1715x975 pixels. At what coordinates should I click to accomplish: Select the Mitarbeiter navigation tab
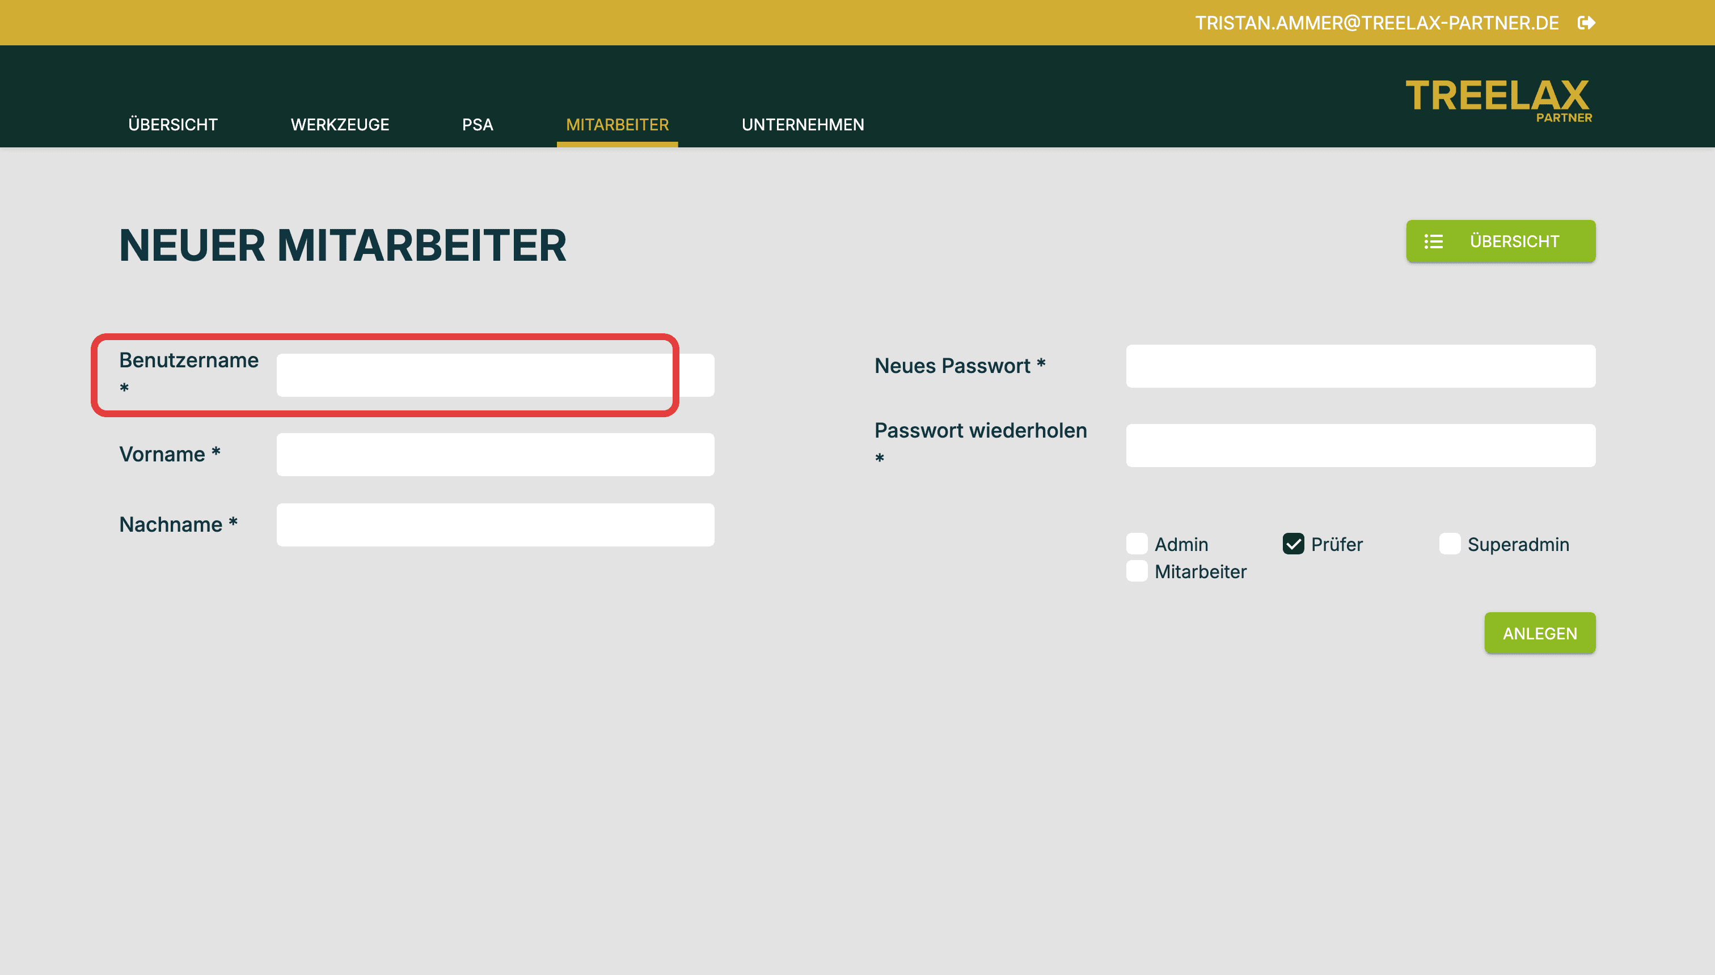617,125
